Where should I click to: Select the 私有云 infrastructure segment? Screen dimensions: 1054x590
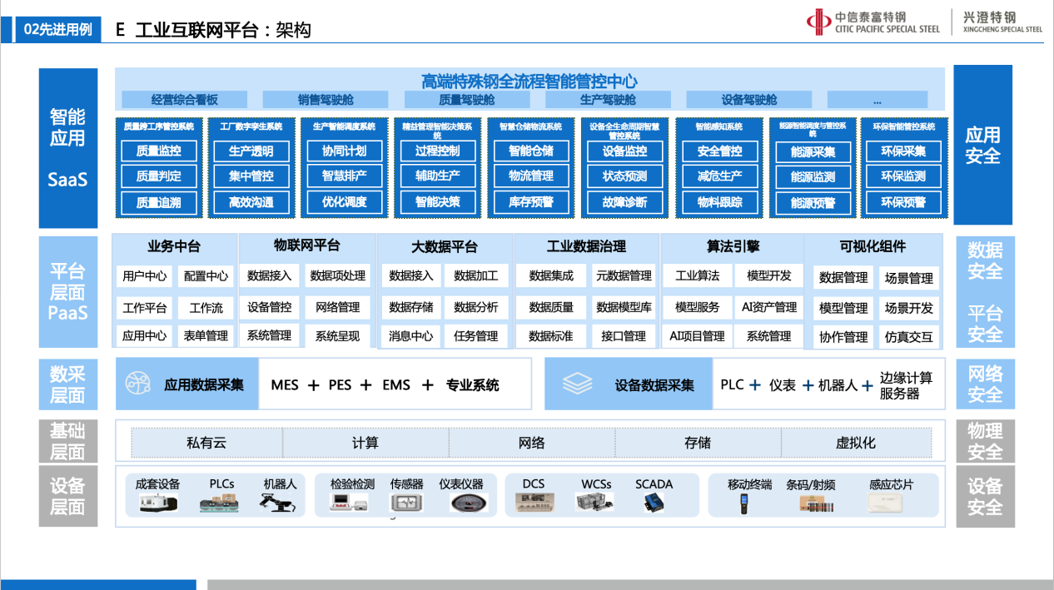point(206,443)
